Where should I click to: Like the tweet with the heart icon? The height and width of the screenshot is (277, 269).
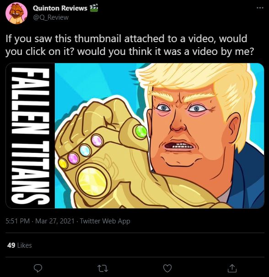pyautogui.click(x=167, y=268)
